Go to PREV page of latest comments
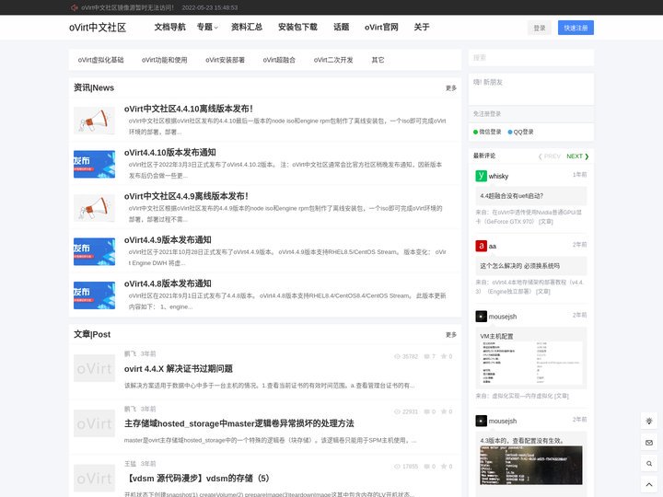Viewport: 663px width, 497px height. click(549, 156)
